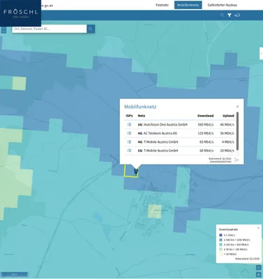
Task: Close the Mobilfunknetz popup
Action: [237, 107]
